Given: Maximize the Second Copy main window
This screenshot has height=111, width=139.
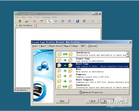Looking at the screenshot, I should (96, 14).
